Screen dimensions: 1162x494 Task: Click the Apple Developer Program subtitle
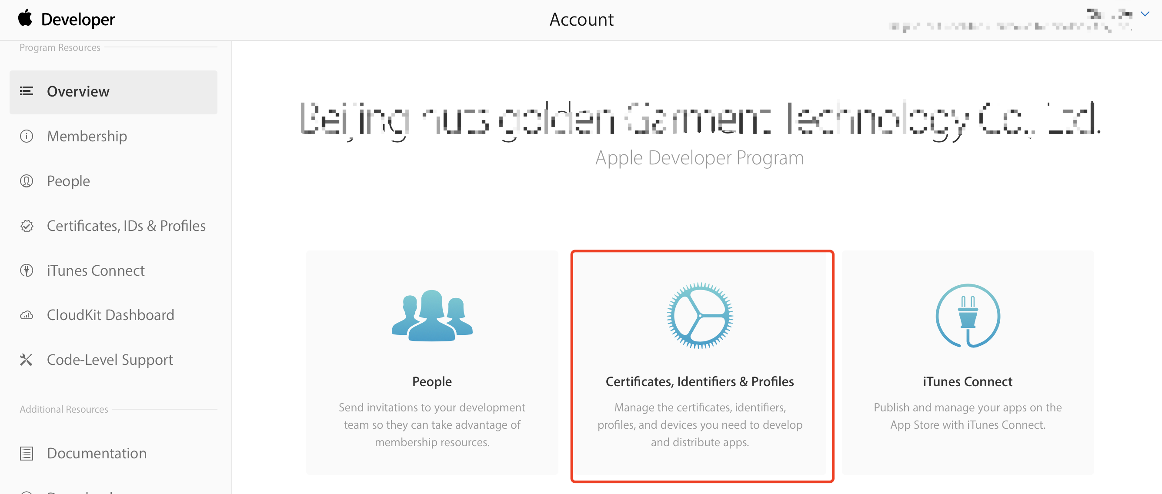tap(699, 158)
